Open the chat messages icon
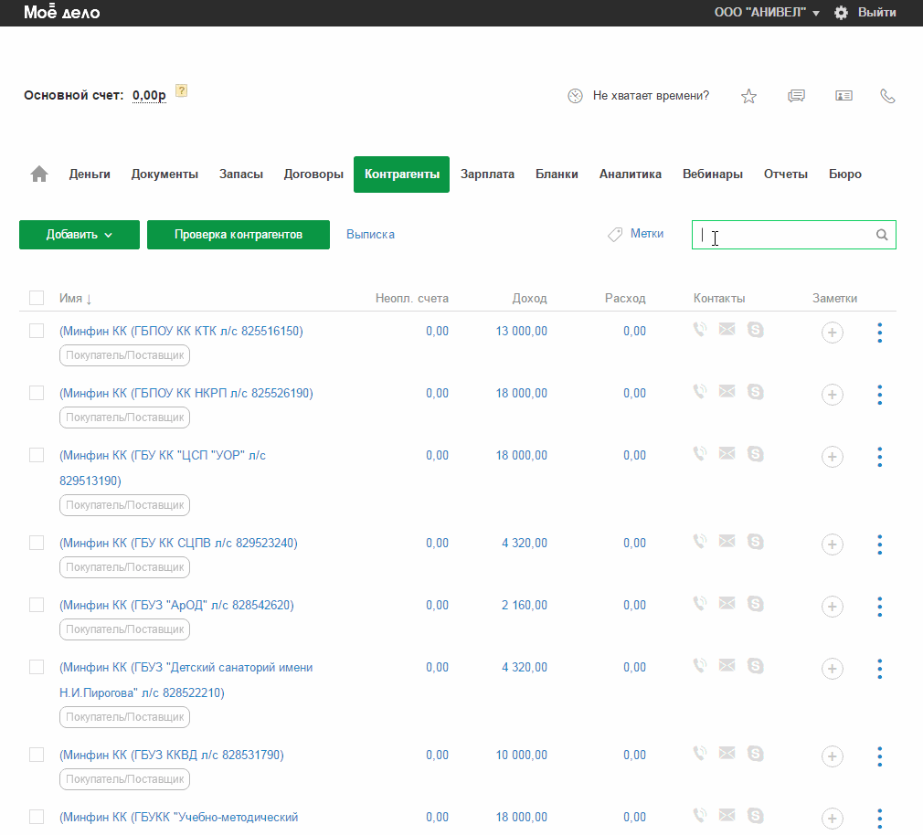Image resolution: width=923 pixels, height=835 pixels. pos(796,96)
